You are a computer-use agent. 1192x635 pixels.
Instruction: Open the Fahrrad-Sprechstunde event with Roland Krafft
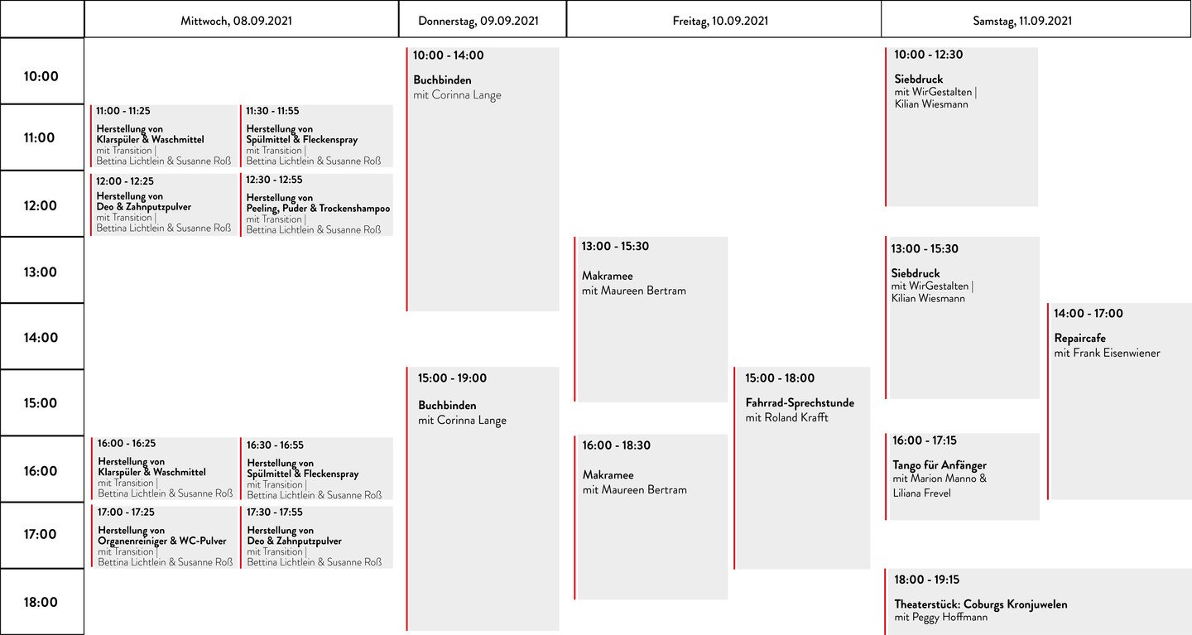[x=801, y=468]
